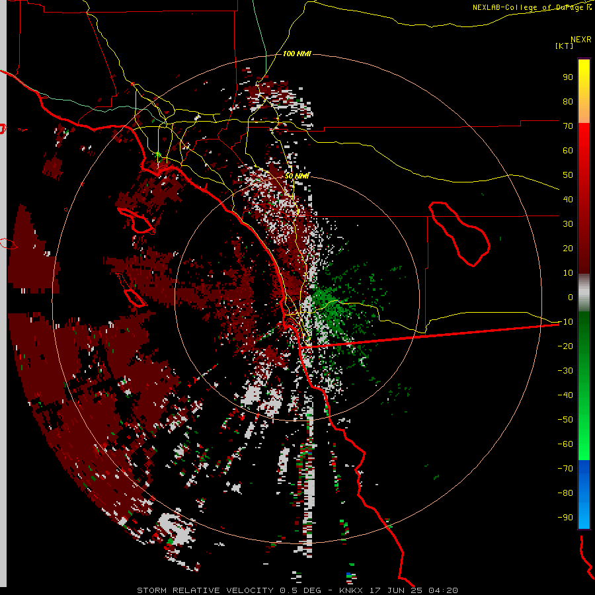595x595 pixels.
Task: Click the [KT] units label
Action: tap(564, 46)
